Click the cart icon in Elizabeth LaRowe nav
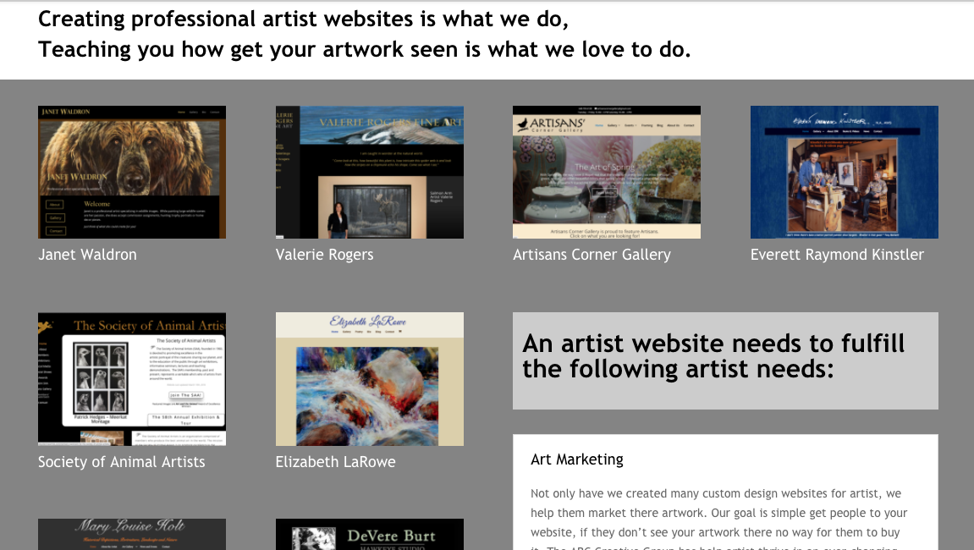Screen dimensions: 974x550 pos(400,331)
